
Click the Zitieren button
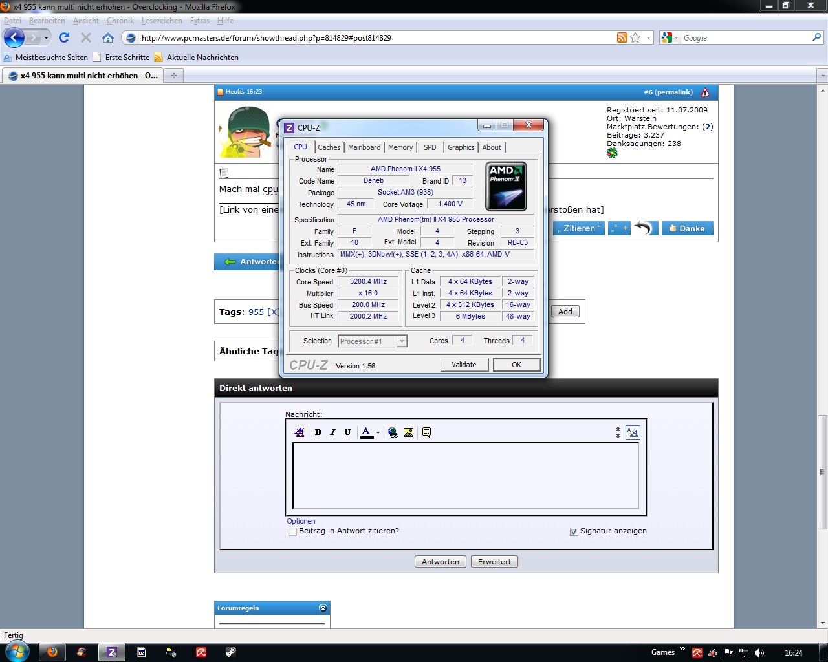coord(579,228)
